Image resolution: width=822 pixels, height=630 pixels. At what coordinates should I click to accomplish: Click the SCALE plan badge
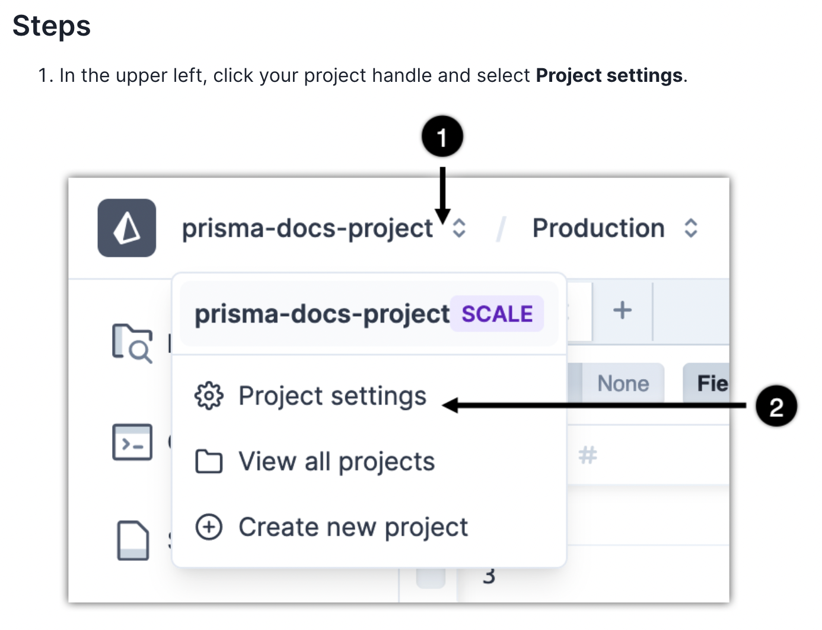497,314
